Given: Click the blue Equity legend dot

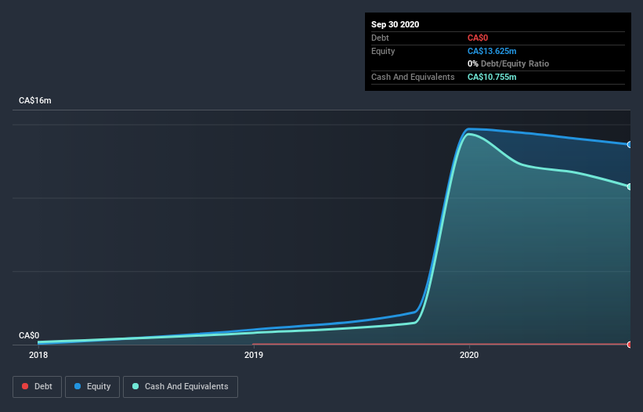Looking at the screenshot, I should click(x=78, y=386).
